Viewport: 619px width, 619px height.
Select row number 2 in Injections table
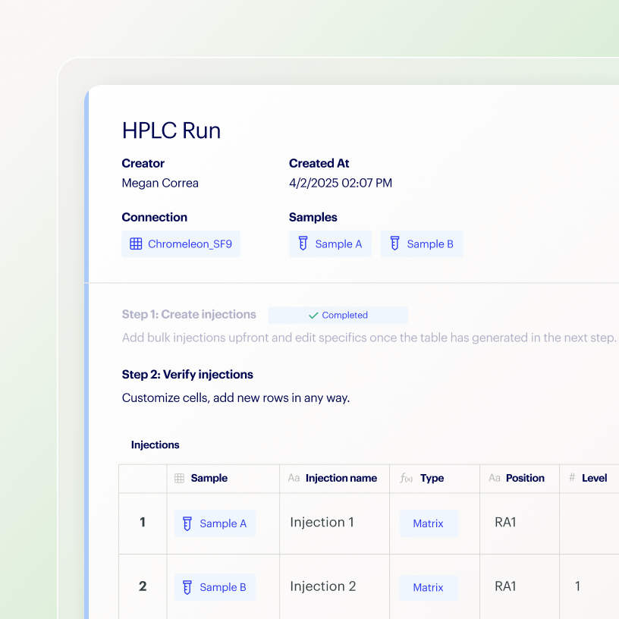click(x=143, y=586)
